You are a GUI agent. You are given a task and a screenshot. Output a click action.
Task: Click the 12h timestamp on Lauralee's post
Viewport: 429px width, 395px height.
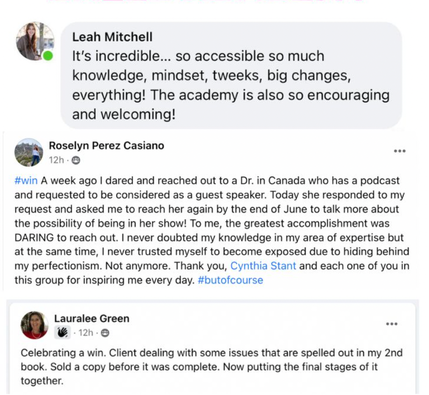tap(85, 333)
